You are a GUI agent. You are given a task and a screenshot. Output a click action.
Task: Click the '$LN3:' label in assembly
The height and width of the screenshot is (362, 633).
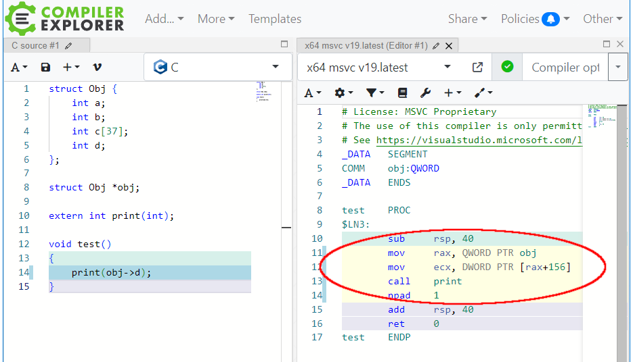click(x=355, y=224)
